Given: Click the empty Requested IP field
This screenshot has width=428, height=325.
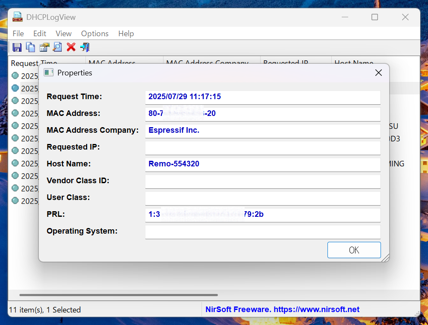Looking at the screenshot, I should pos(263,148).
